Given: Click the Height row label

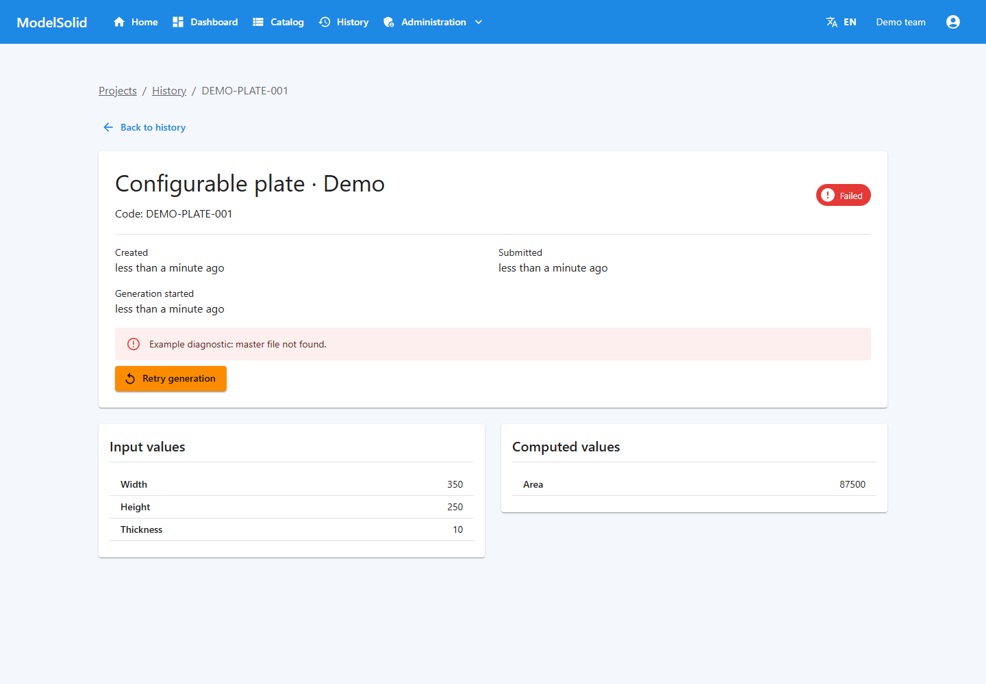Looking at the screenshot, I should (x=136, y=507).
